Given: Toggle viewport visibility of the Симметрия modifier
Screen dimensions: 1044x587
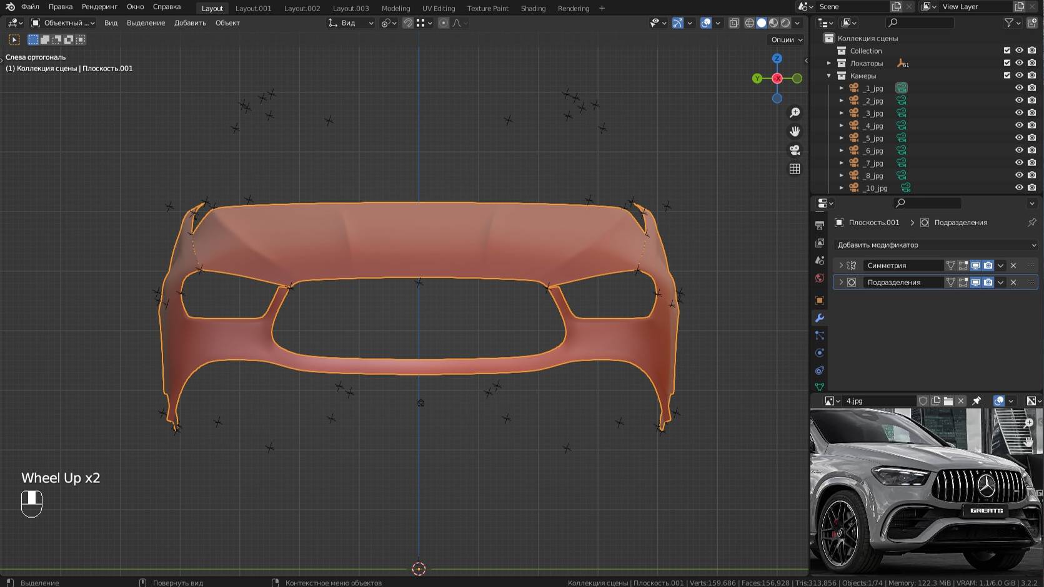Looking at the screenshot, I should click(975, 266).
